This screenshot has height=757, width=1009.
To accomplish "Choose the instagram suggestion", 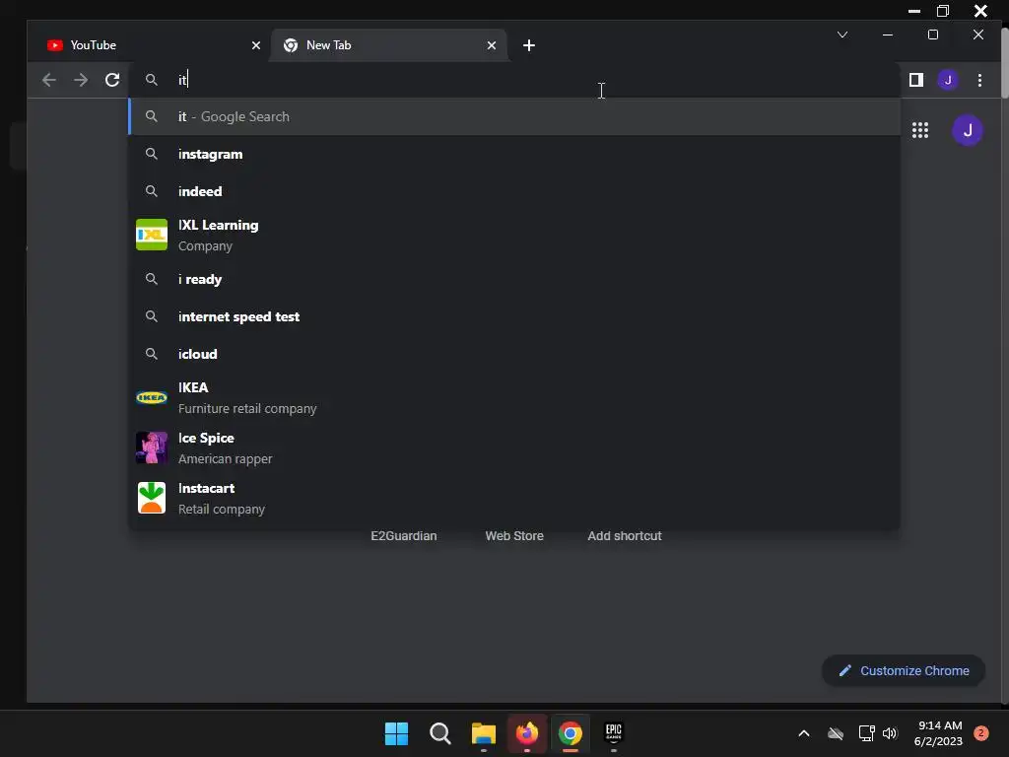I will (514, 154).
